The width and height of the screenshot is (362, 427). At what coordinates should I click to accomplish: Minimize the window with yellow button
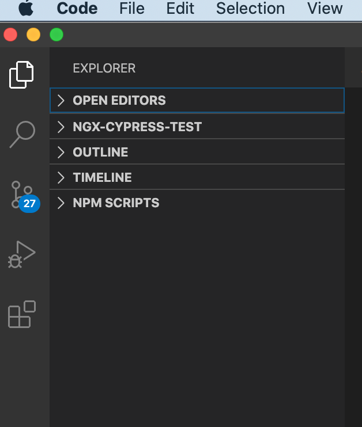pyautogui.click(x=33, y=35)
